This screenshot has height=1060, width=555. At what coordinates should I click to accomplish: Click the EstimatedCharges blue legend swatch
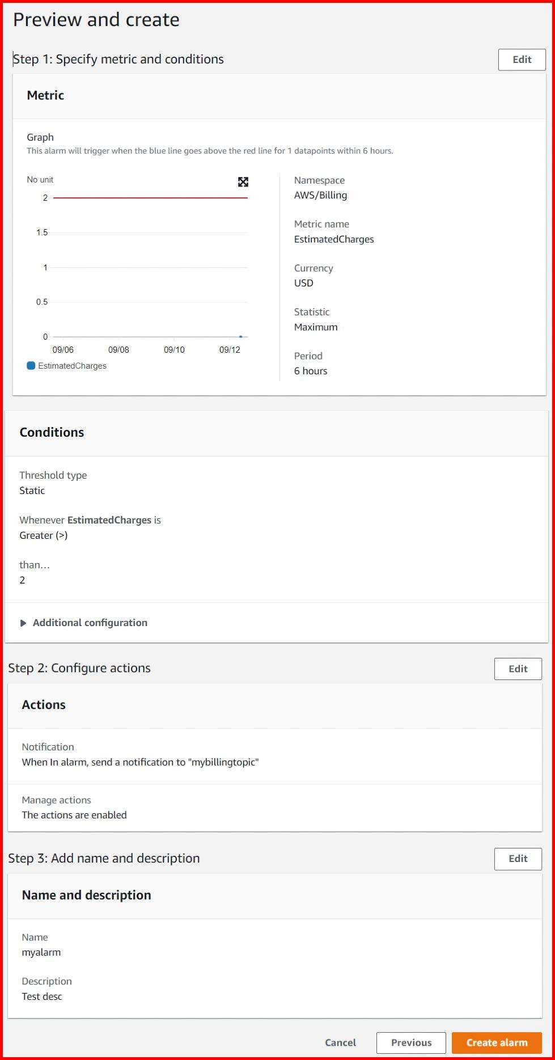coord(31,366)
